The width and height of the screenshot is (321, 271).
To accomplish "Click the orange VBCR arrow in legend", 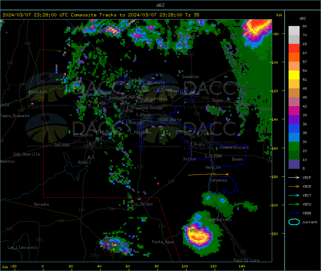I will (294, 186).
